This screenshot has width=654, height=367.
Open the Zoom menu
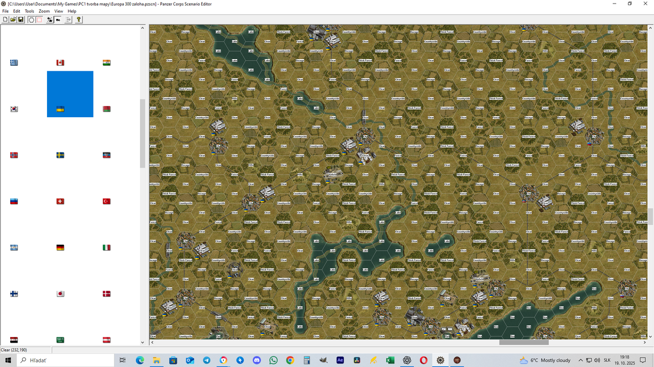[44, 11]
